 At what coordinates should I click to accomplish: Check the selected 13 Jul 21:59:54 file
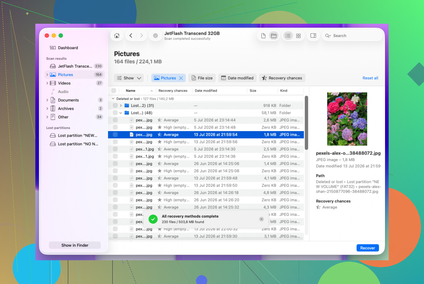coord(115,135)
